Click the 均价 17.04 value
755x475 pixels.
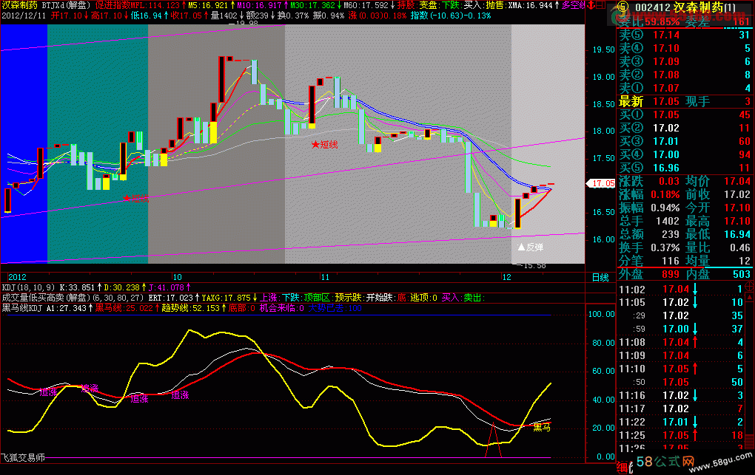coord(737,181)
